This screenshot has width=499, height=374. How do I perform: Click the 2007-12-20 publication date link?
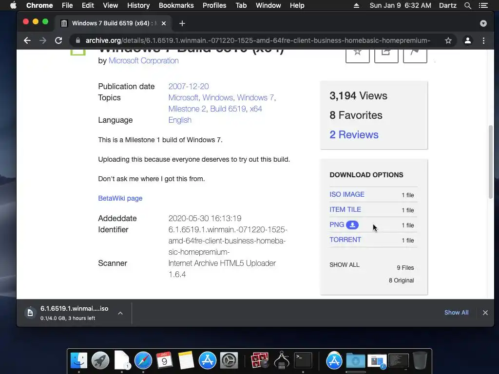(189, 86)
